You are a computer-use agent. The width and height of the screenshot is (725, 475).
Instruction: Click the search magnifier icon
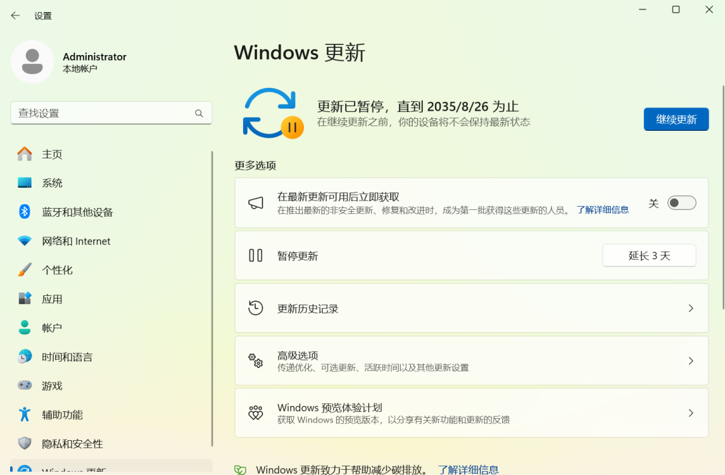click(199, 113)
